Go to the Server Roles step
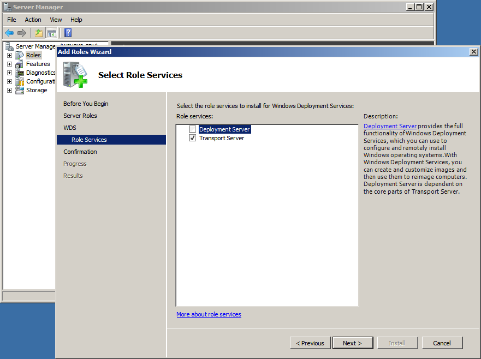481x359 pixels. [80, 116]
